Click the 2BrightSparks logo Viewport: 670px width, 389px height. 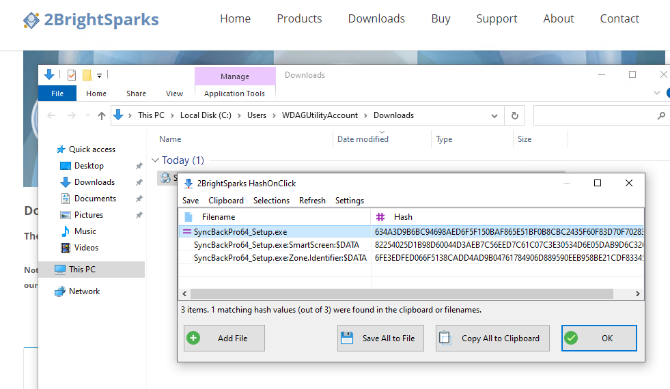click(91, 20)
